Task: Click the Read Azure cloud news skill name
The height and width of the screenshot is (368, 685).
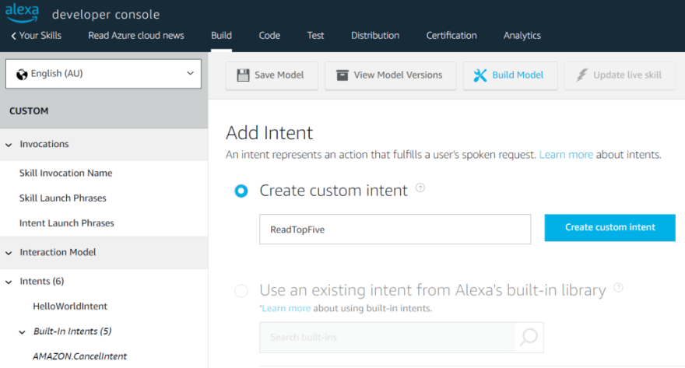Action: (x=136, y=35)
